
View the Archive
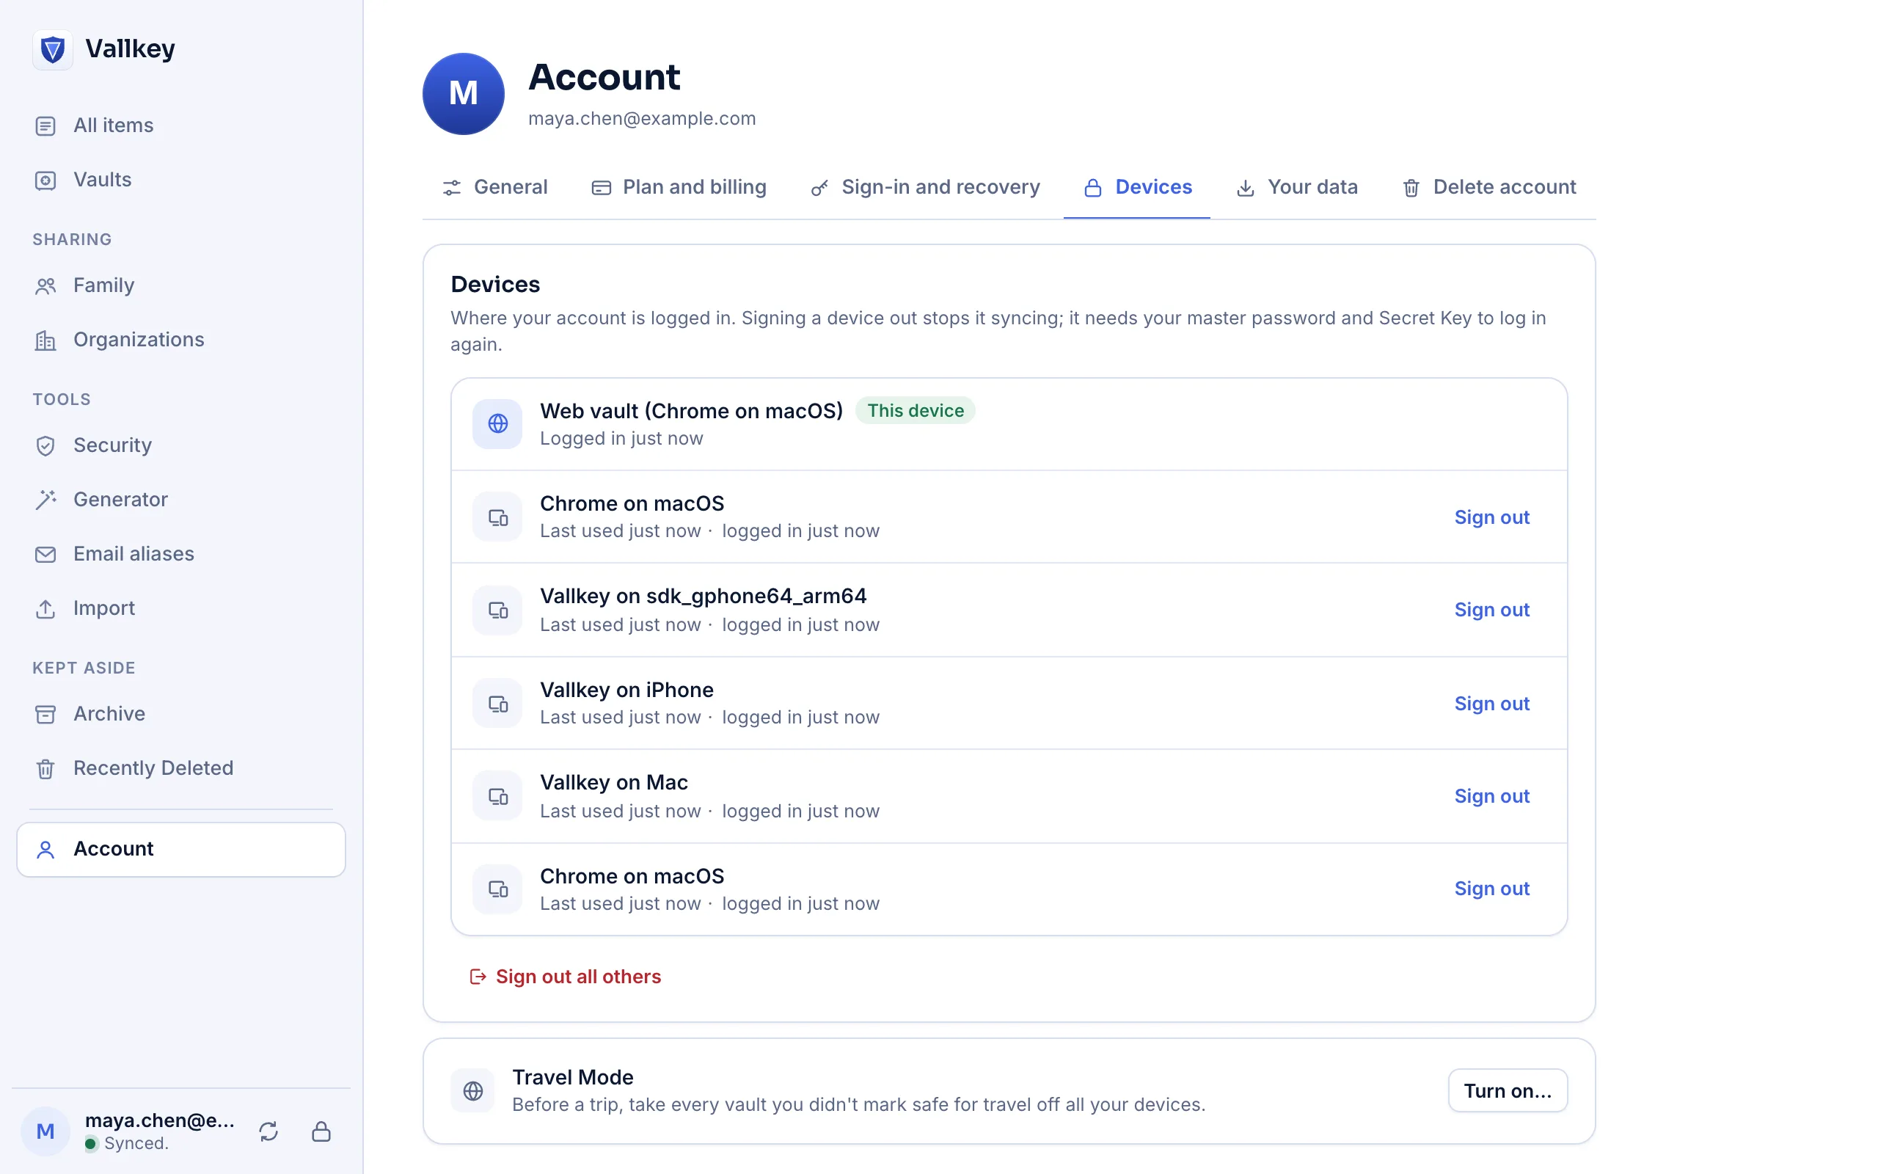pos(180,713)
